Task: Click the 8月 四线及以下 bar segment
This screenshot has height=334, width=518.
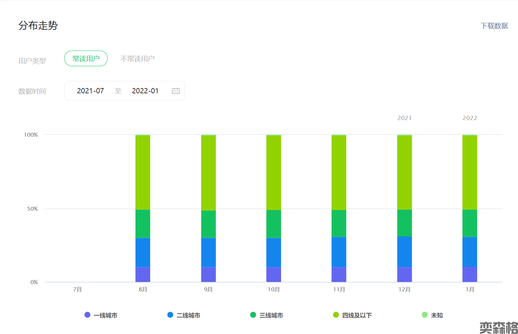Action: (x=143, y=172)
